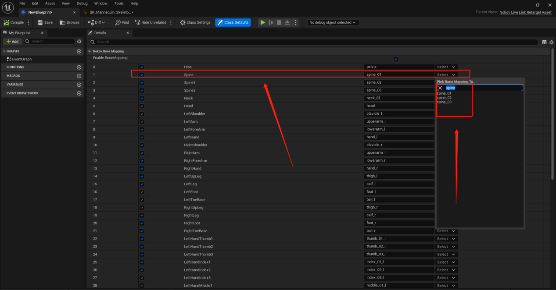Clear the bone search with X icon
Screen dimensions: 556x290
point(440,88)
